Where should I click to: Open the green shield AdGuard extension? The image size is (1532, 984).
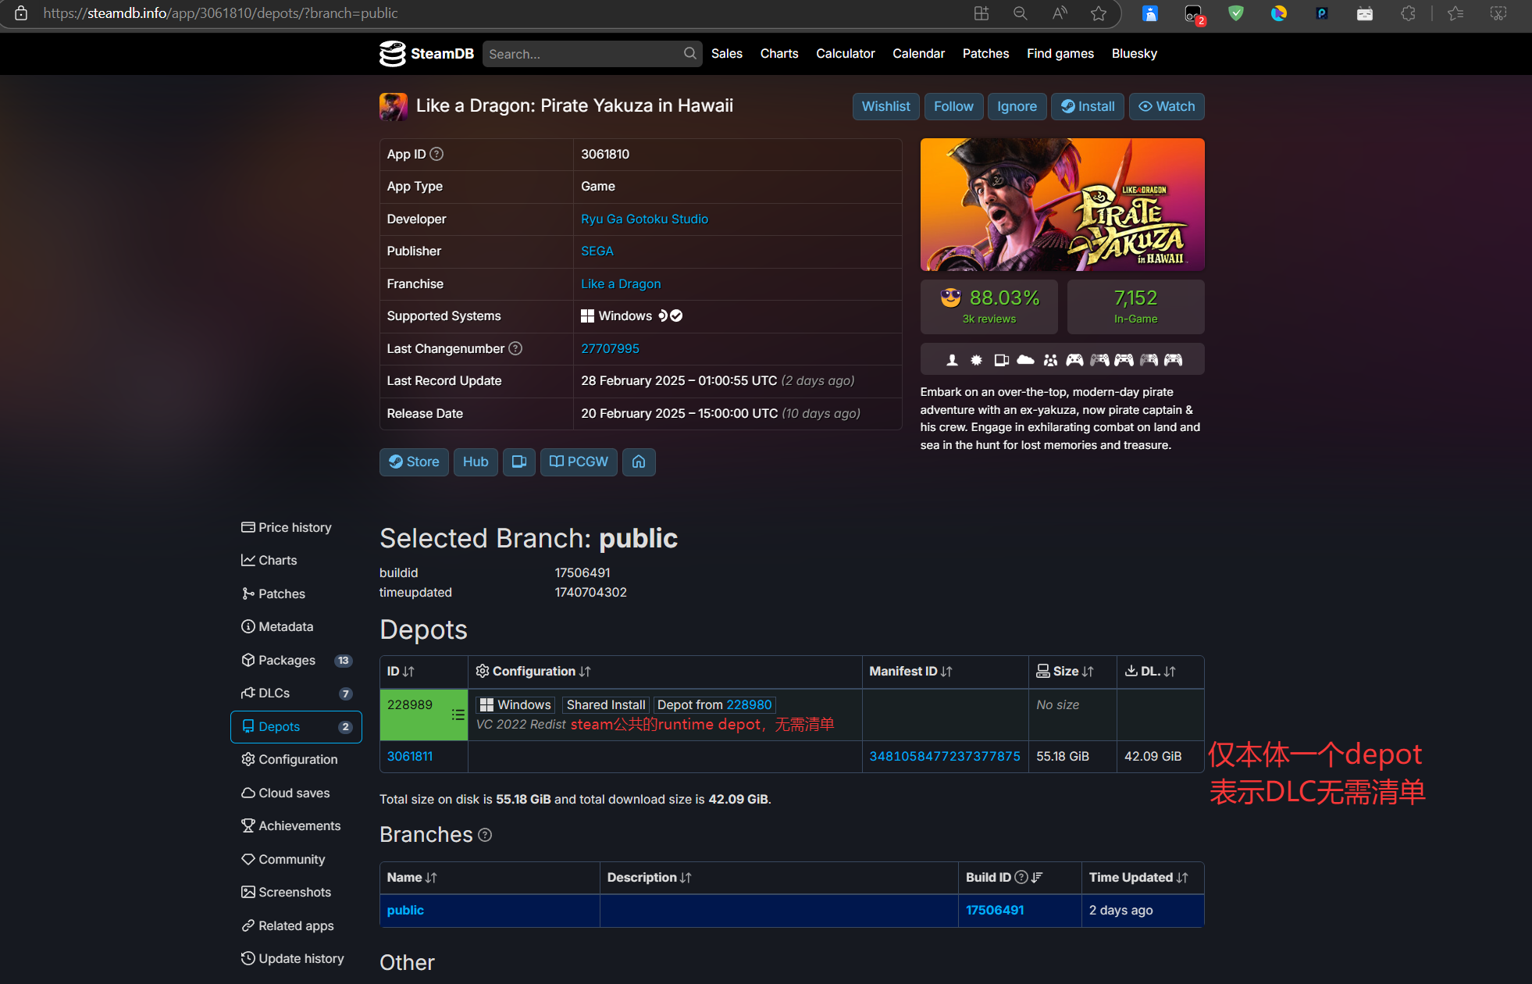pos(1236,13)
